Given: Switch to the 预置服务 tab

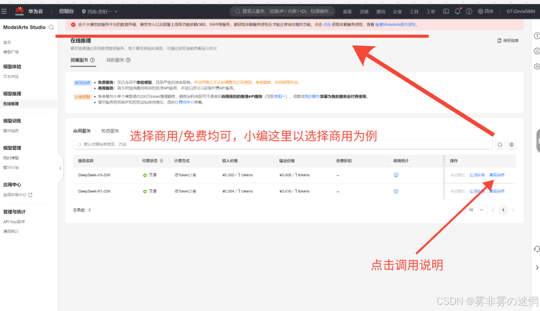Looking at the screenshot, I should (79, 60).
